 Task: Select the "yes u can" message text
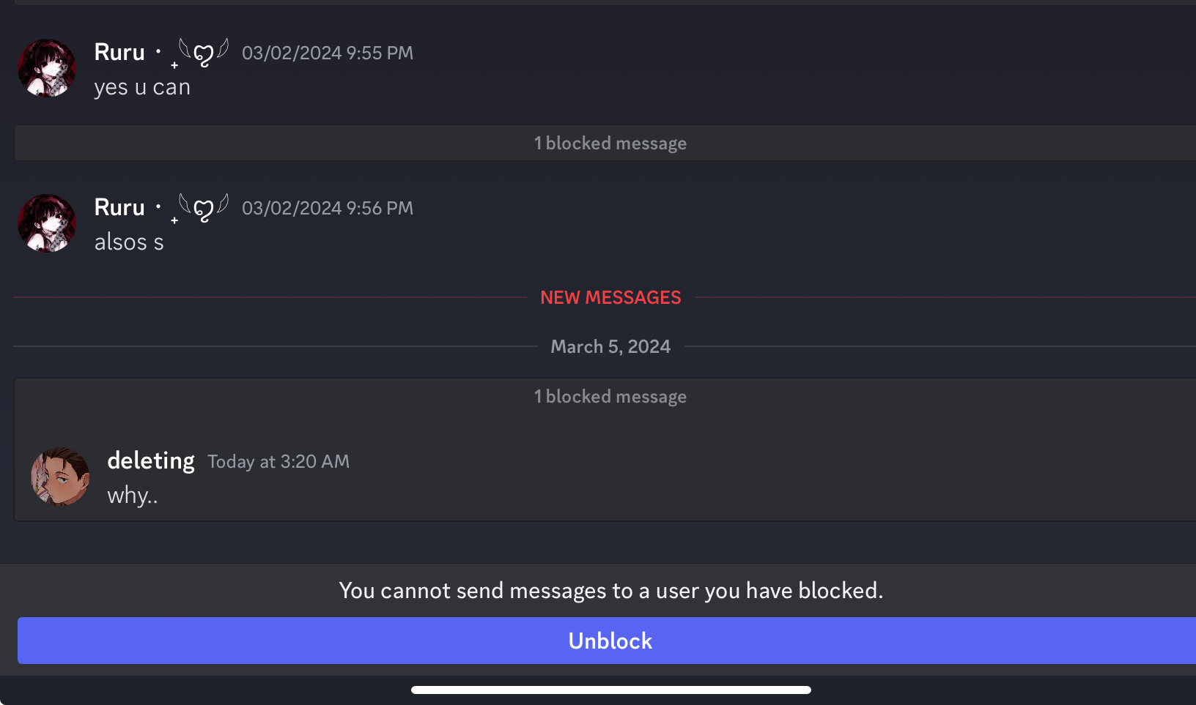[142, 87]
